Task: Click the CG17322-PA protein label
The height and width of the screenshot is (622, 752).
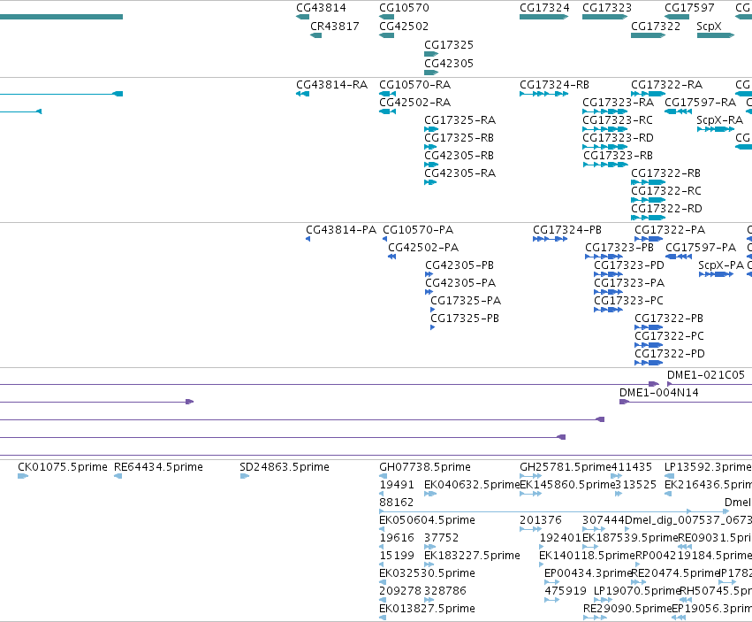Action: (x=670, y=230)
